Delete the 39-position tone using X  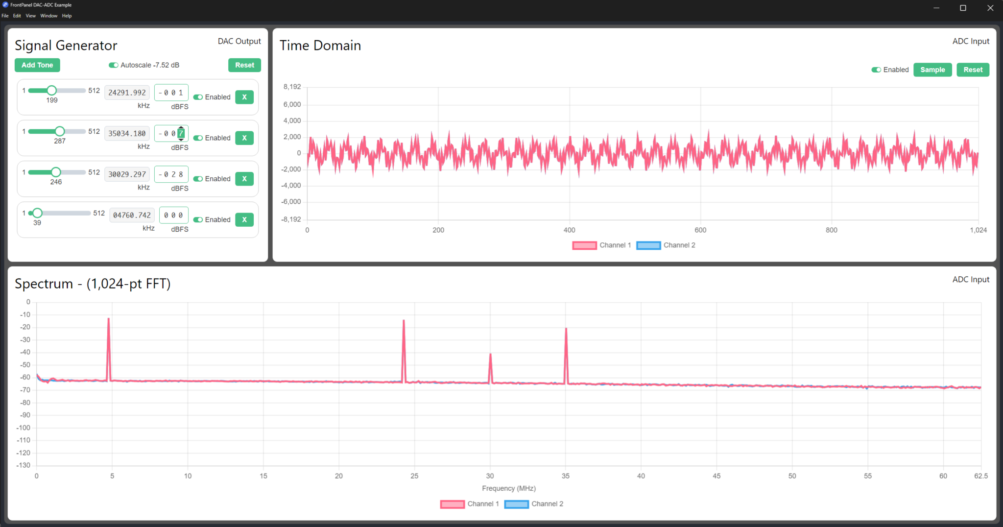244,219
